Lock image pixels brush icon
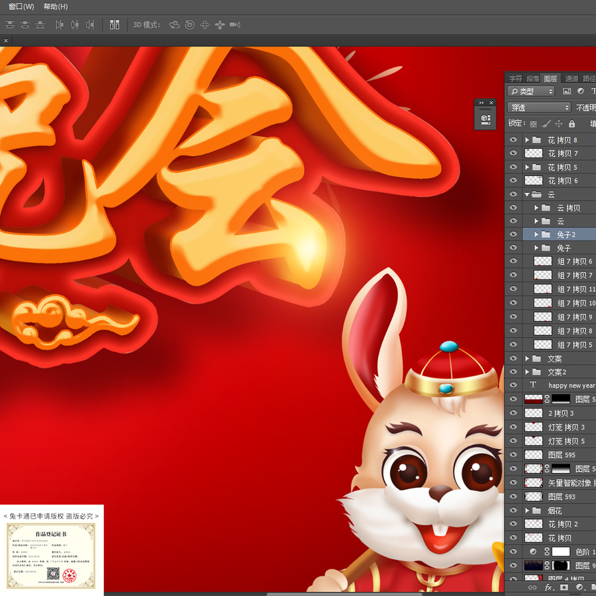 (x=546, y=124)
